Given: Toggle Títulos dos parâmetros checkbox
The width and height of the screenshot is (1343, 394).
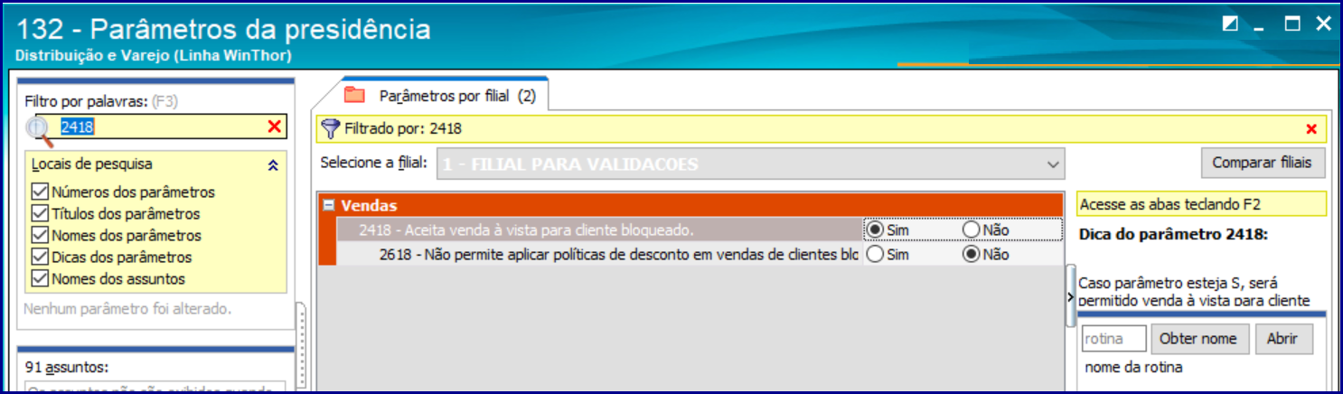Looking at the screenshot, I should pos(40,213).
